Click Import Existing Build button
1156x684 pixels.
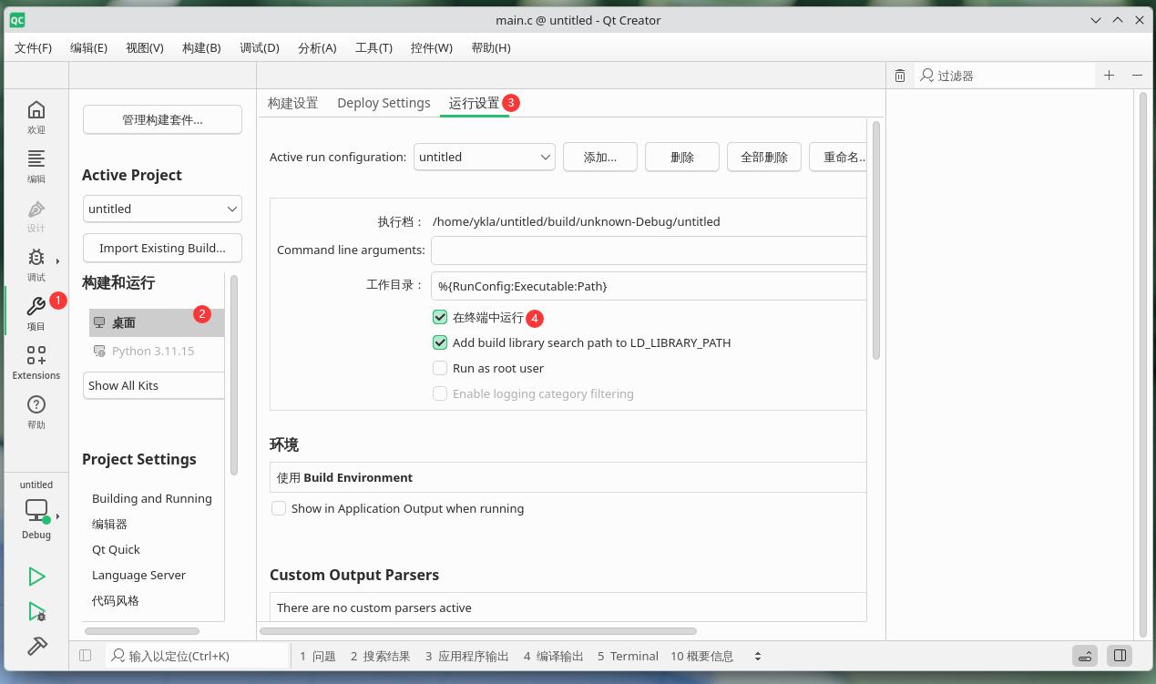[x=162, y=248]
